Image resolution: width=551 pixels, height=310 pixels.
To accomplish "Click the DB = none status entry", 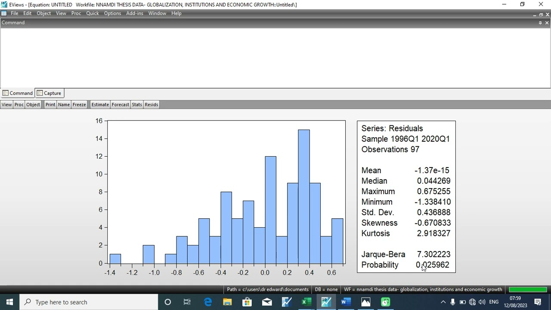I will tap(326, 289).
